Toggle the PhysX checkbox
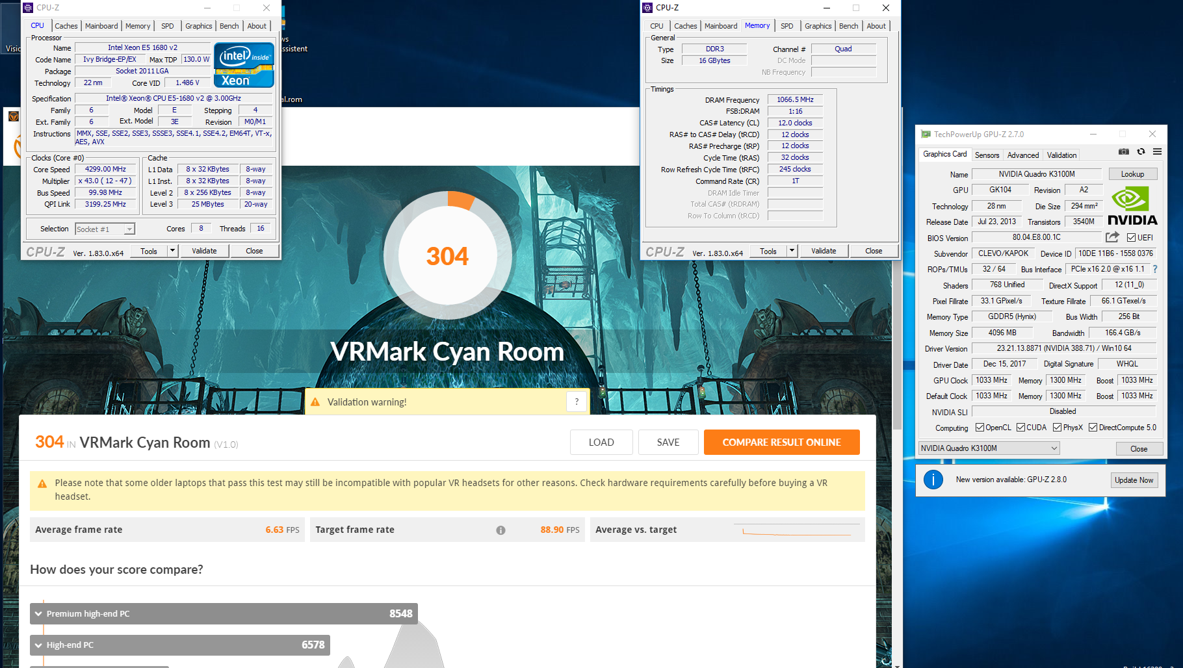Image resolution: width=1183 pixels, height=668 pixels. 1057,428
